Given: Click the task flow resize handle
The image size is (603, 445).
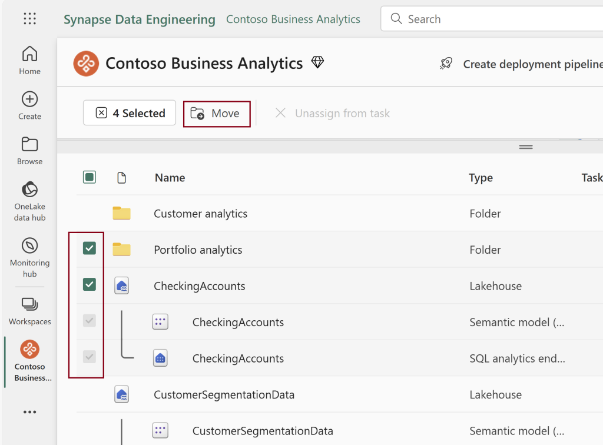Looking at the screenshot, I should tap(526, 147).
